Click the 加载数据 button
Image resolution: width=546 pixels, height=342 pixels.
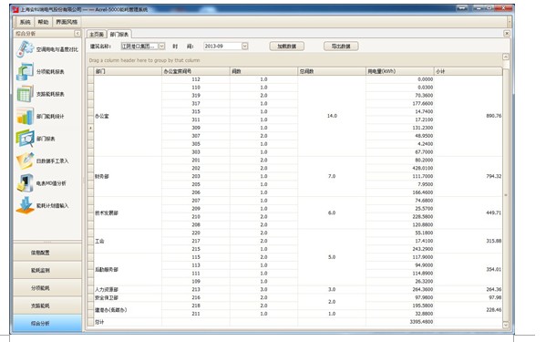[x=286, y=46]
